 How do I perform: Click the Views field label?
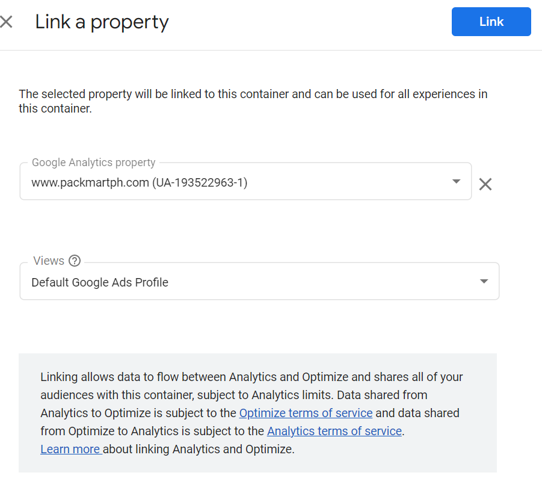pos(49,261)
